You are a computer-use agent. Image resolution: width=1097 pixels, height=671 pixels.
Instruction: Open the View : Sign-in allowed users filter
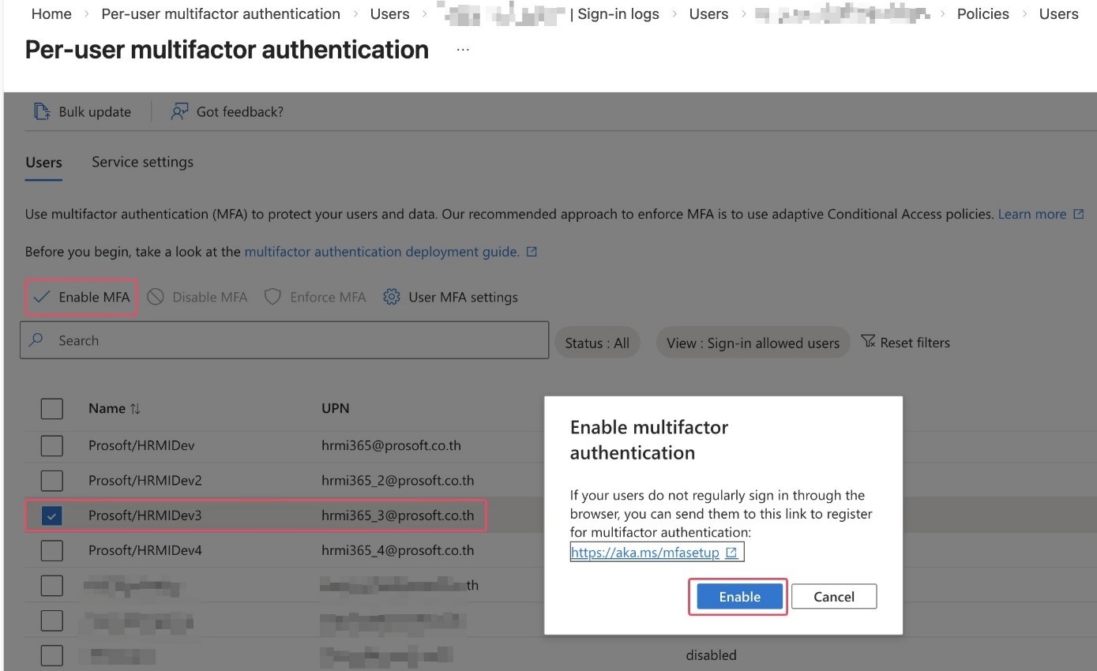(753, 343)
